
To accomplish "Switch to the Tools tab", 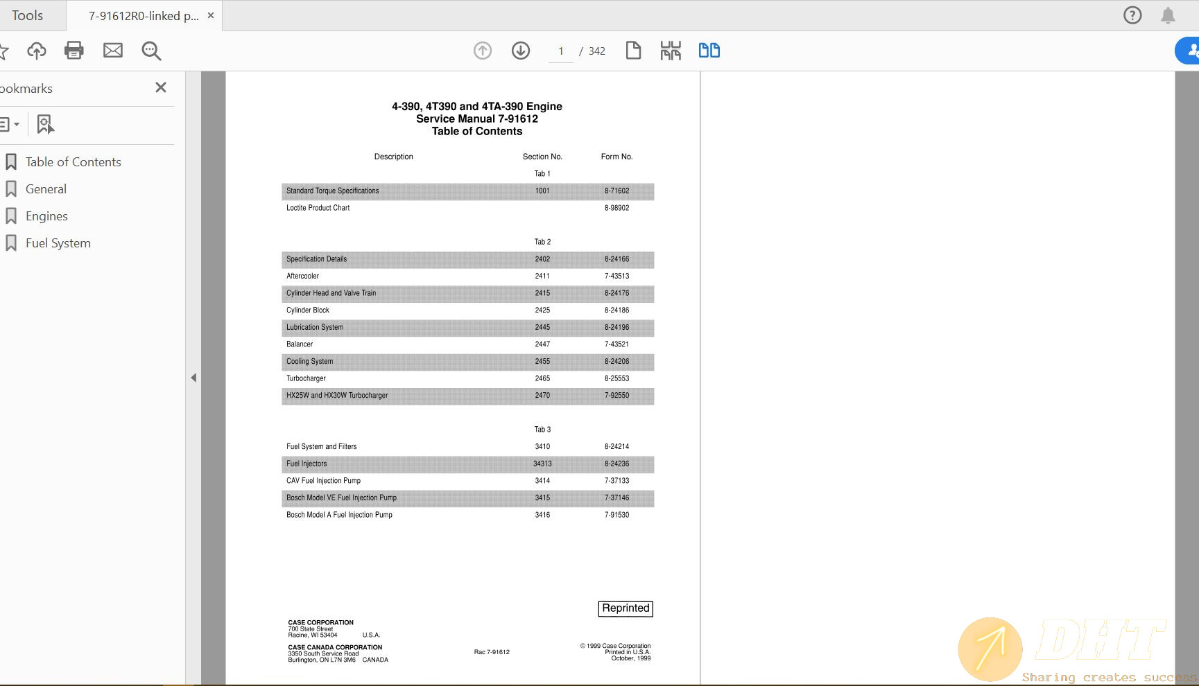I will pos(28,15).
